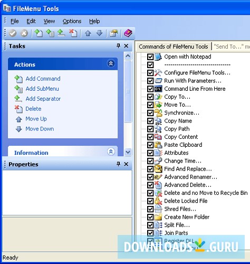Click the Configure FileMenu Tools wrench icon

pos(158,73)
